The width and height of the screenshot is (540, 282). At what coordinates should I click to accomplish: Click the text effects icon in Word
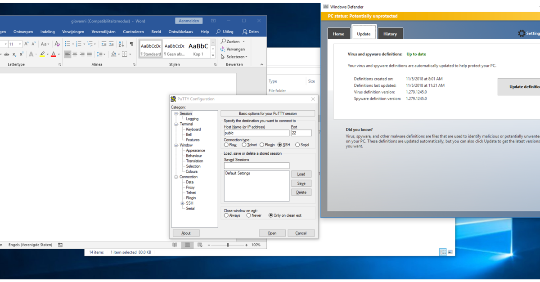point(31,54)
